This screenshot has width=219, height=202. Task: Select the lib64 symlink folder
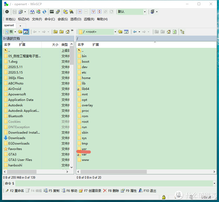[x=86, y=89]
